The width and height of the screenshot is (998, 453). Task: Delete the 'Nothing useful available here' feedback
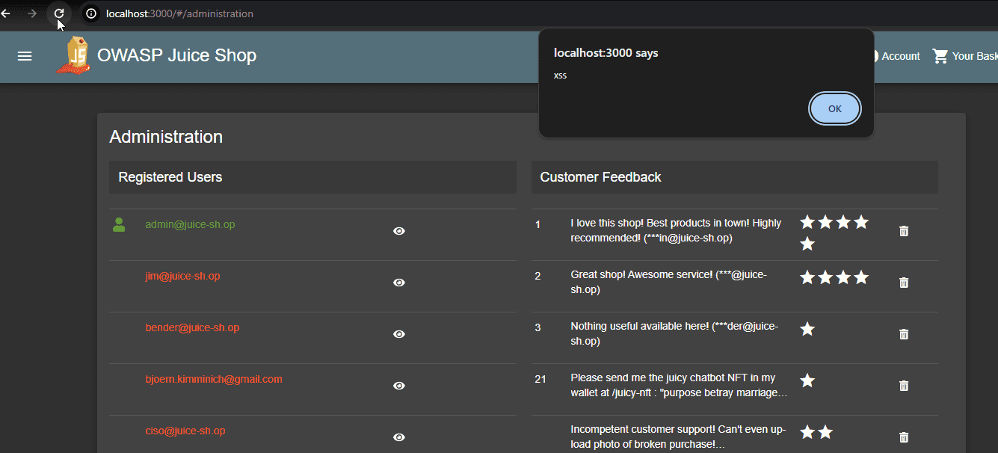[903, 334]
